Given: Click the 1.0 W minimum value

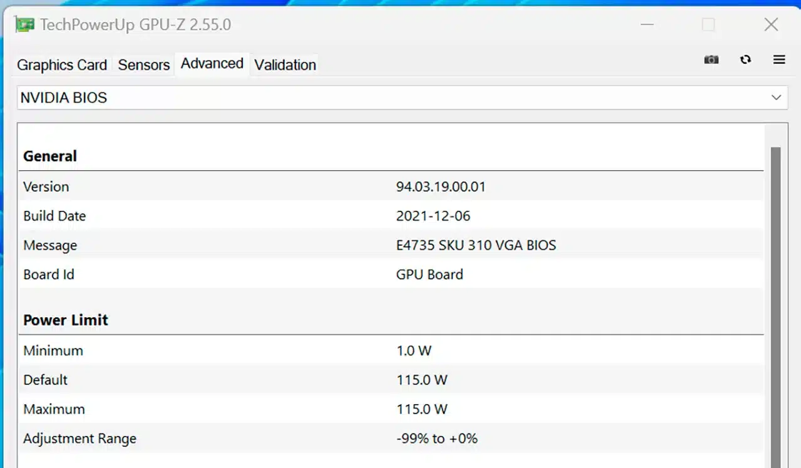Looking at the screenshot, I should coord(414,350).
